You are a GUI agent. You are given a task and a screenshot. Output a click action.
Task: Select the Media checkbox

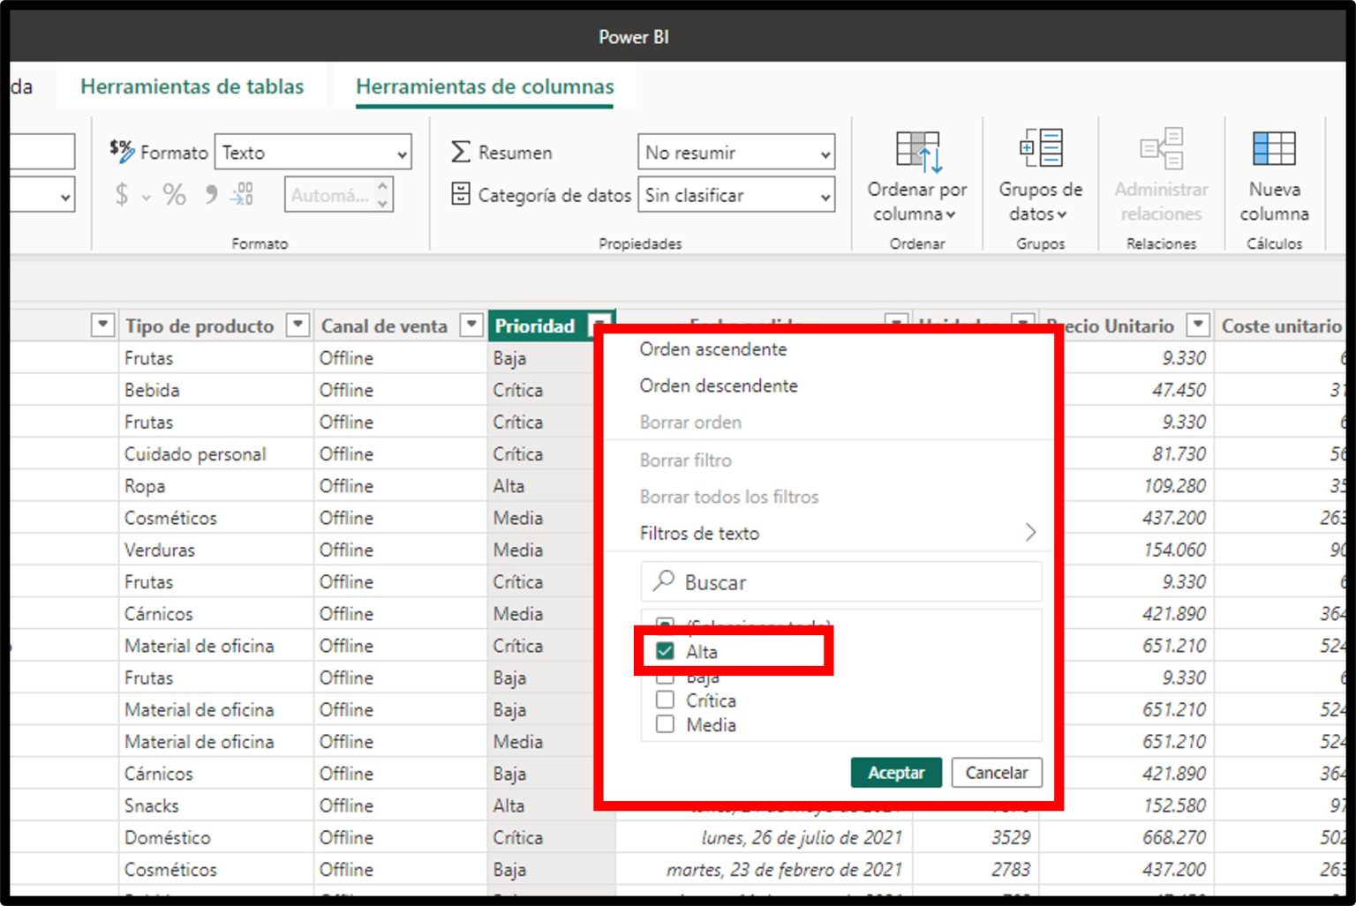point(665,724)
